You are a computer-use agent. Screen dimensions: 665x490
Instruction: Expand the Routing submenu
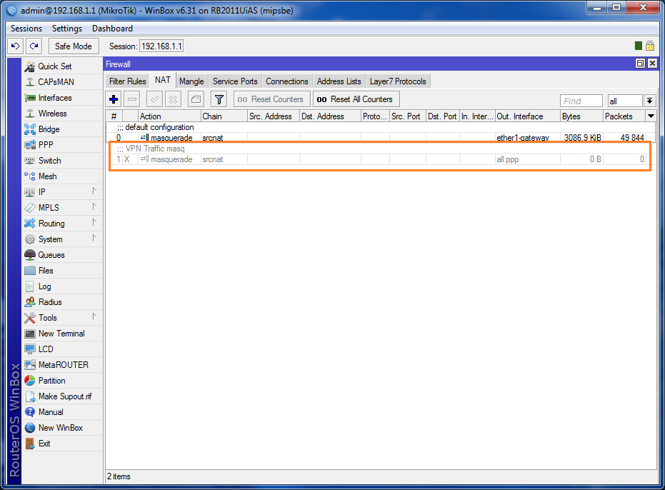click(x=62, y=223)
